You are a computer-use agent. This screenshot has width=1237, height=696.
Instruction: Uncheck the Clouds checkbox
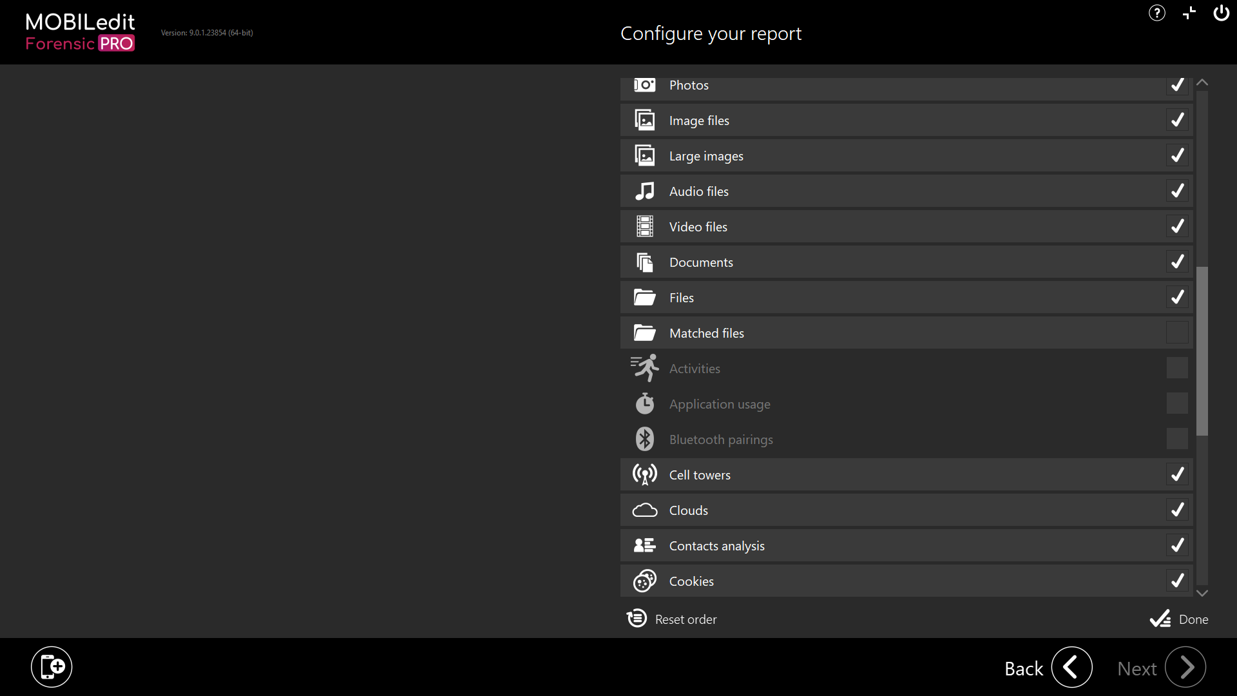[x=1177, y=510]
